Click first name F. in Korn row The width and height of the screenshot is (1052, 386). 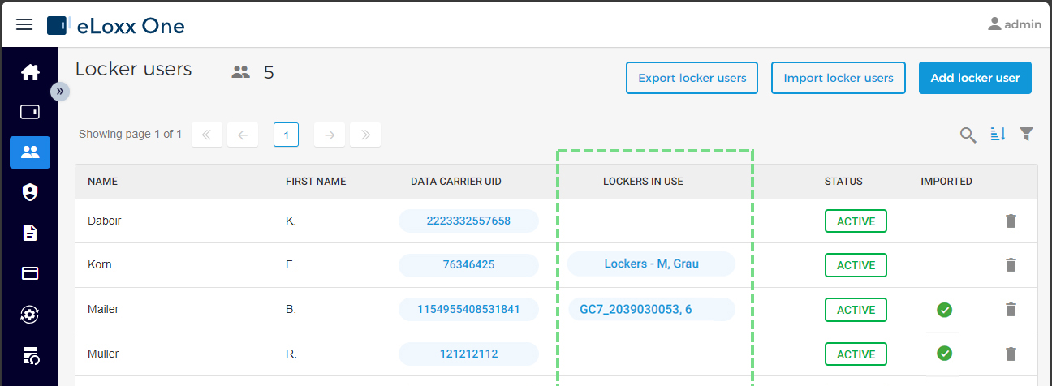[291, 264]
